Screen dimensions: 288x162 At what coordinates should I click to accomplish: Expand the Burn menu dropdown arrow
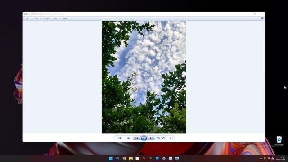[x=59, y=18]
